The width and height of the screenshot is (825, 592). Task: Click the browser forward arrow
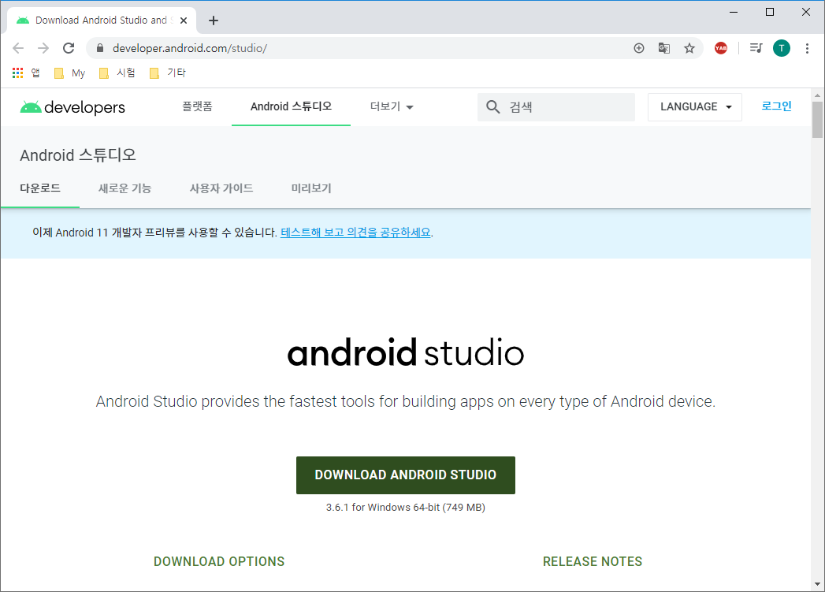43,48
